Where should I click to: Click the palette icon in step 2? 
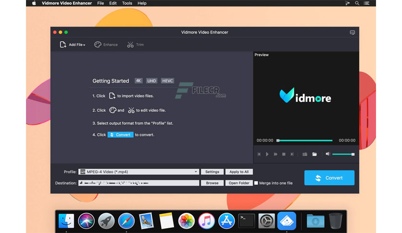113,110
